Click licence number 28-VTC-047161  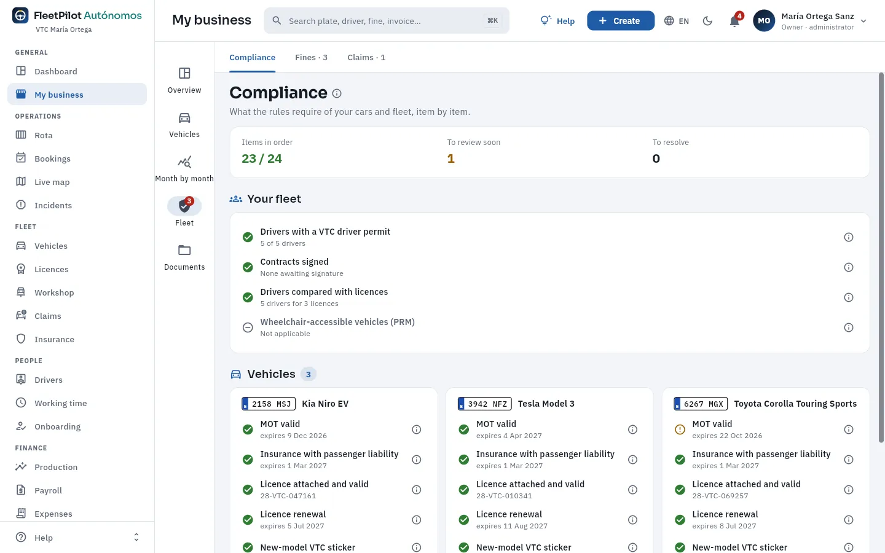click(288, 496)
